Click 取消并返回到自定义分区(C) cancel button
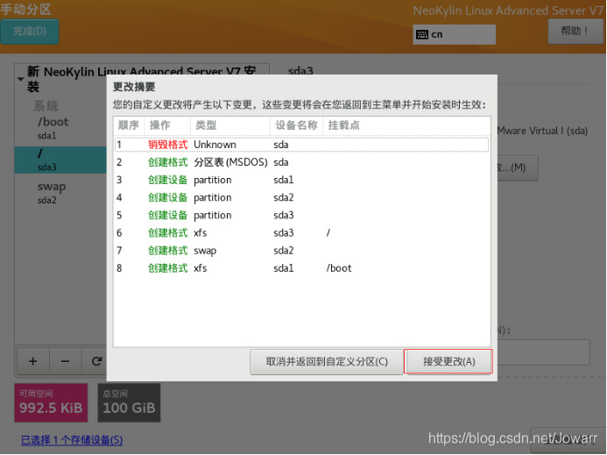Screen dimensions: 607x455 coord(327,361)
